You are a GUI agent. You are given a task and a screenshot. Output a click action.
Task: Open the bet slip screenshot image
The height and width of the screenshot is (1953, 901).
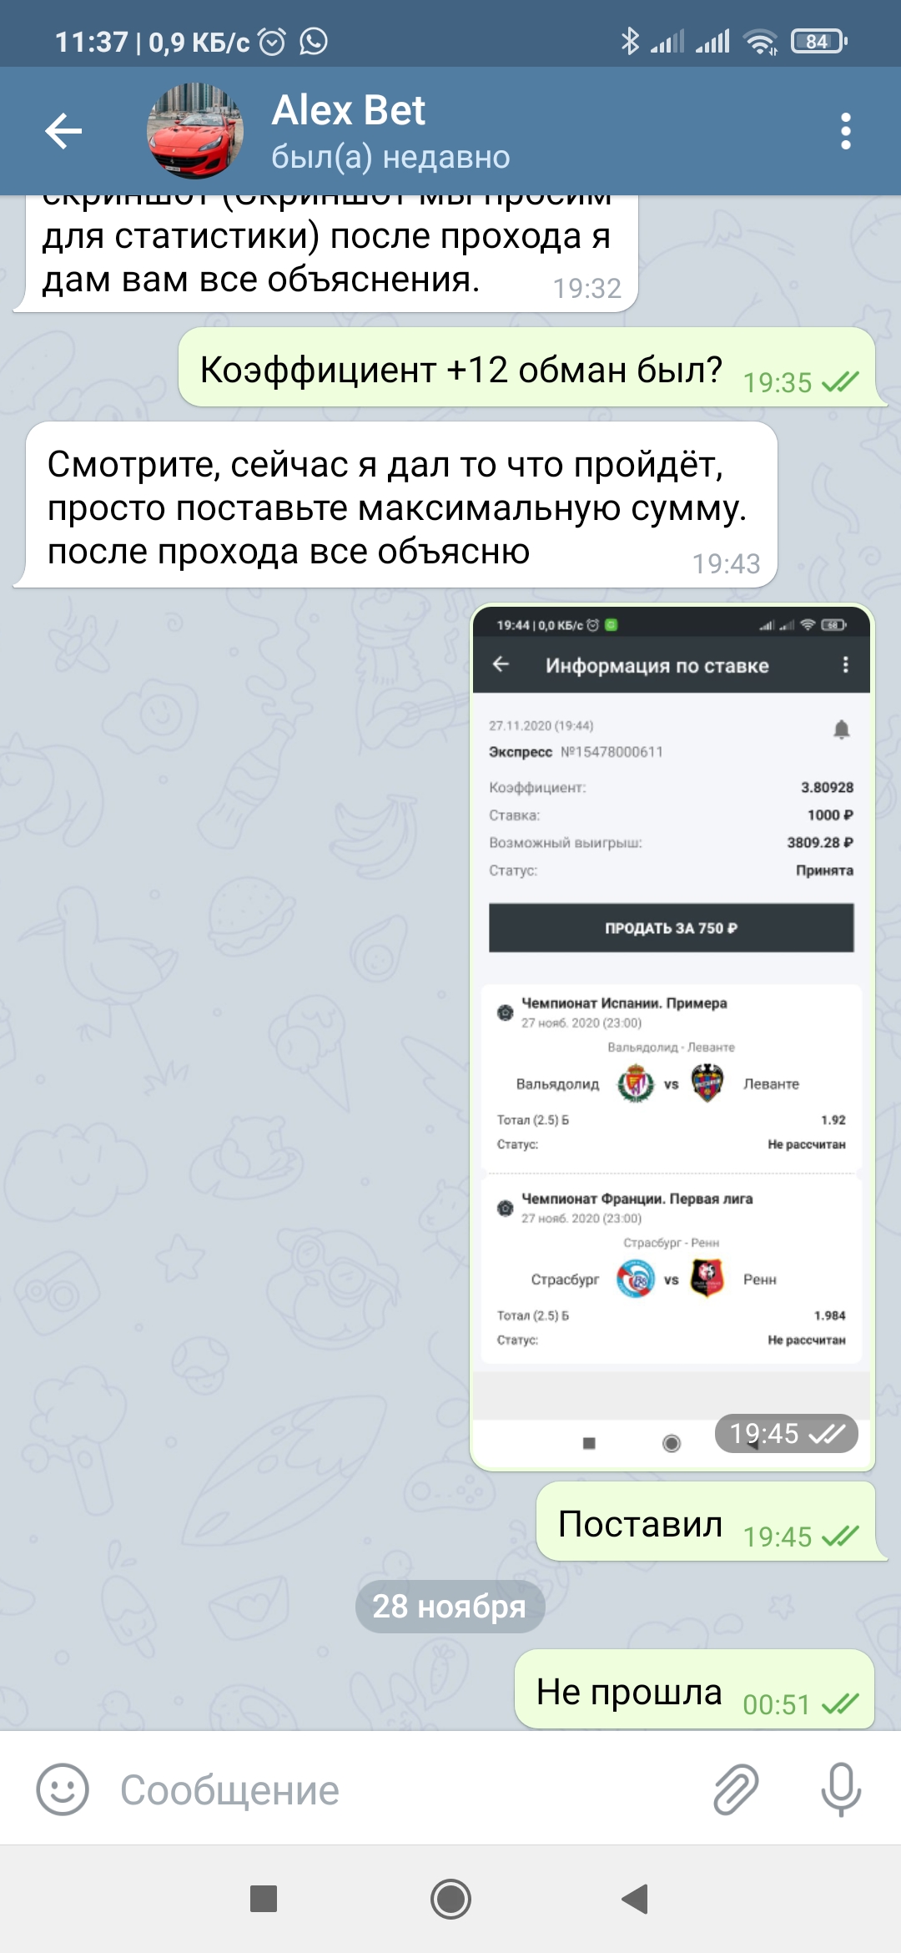click(x=672, y=1037)
